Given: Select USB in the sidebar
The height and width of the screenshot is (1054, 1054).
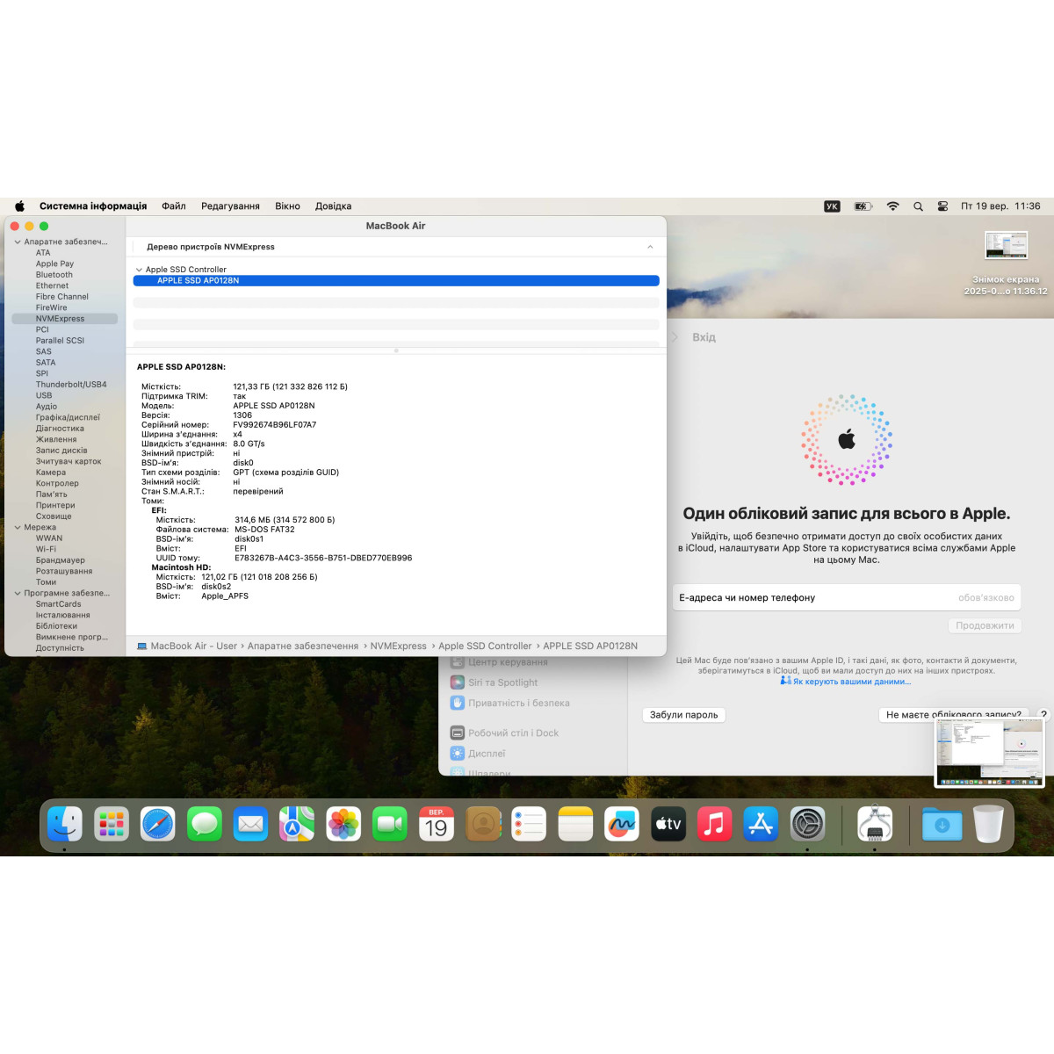Looking at the screenshot, I should pos(44,395).
